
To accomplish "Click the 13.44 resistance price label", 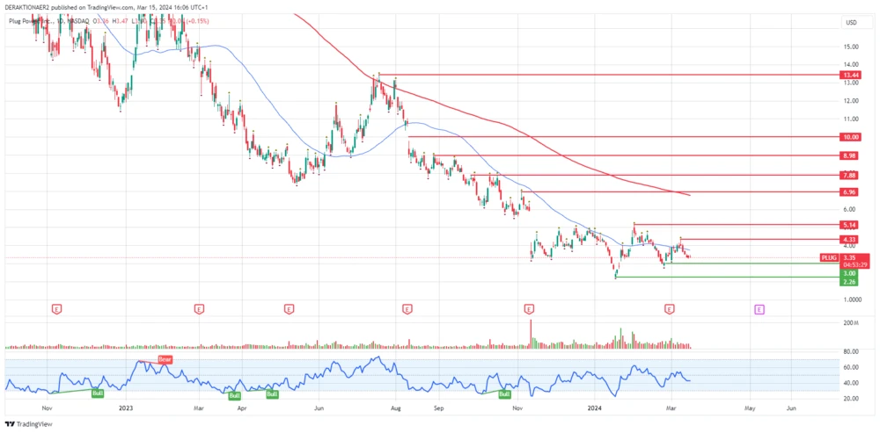I will 848,76.
